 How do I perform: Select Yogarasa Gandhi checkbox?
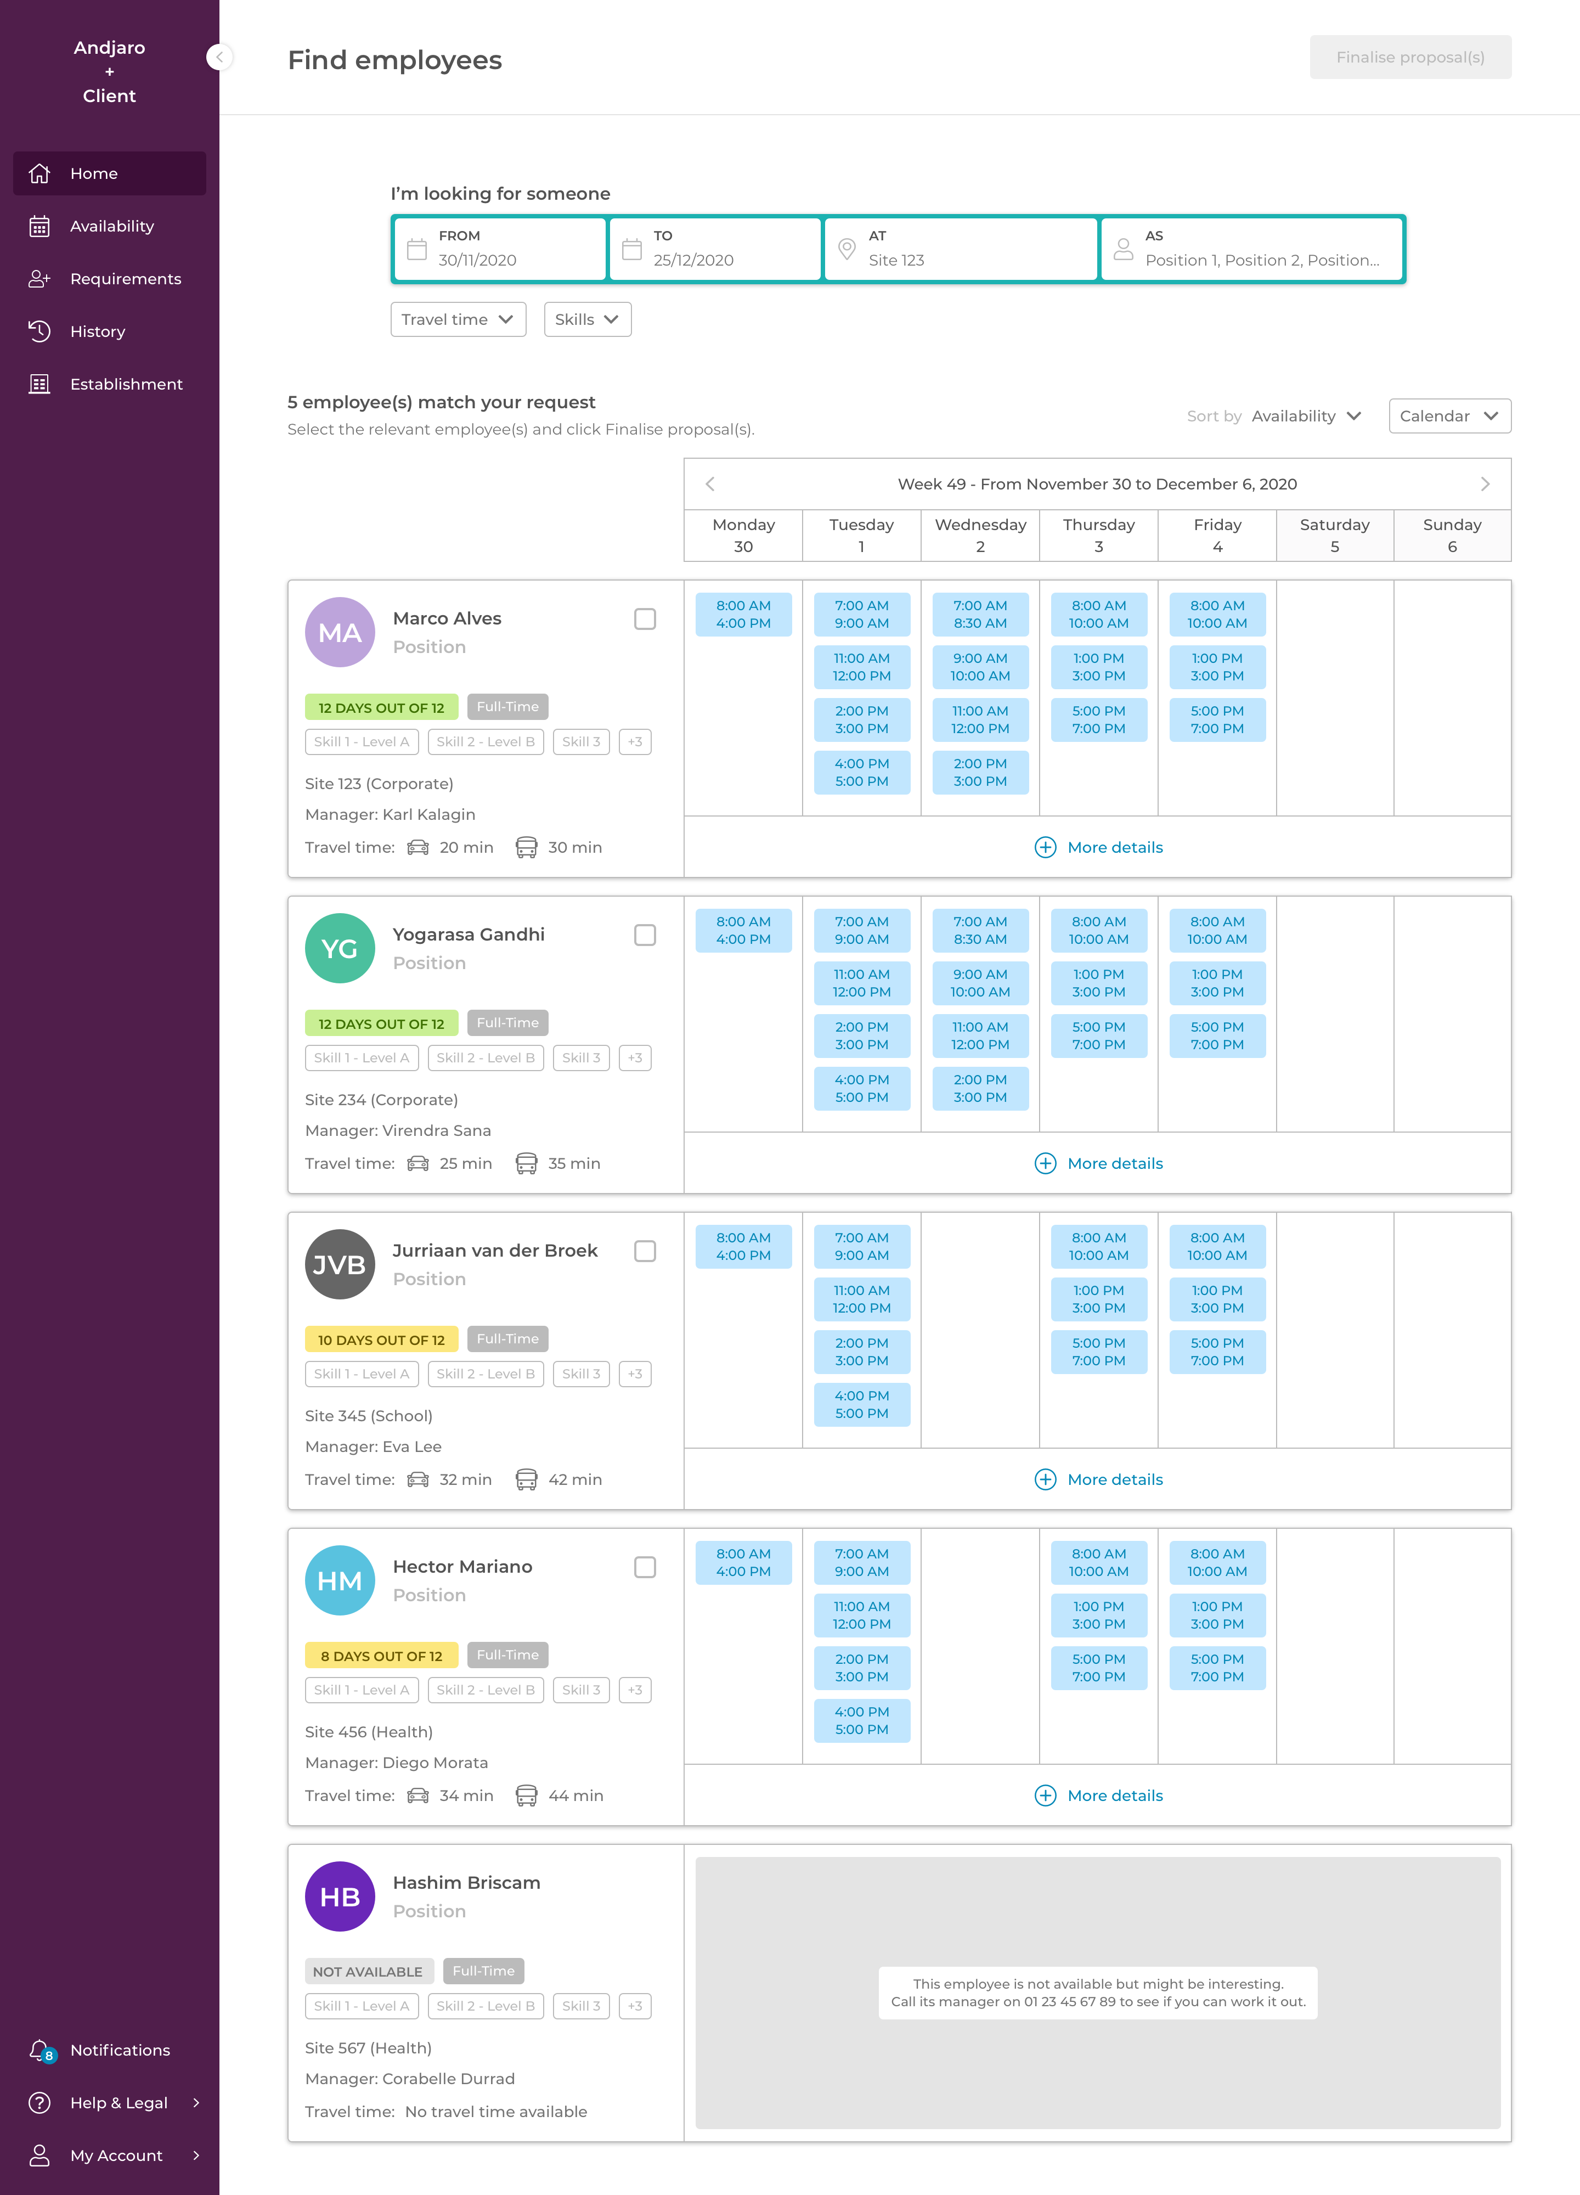coord(645,935)
